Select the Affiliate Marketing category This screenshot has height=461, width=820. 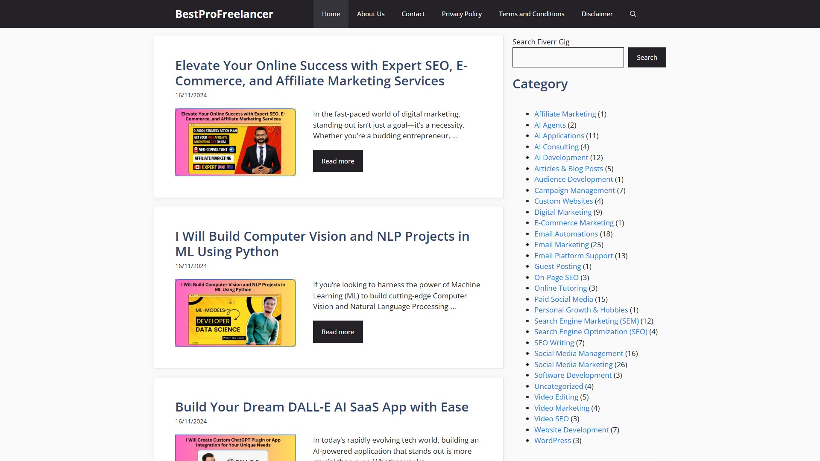565,114
